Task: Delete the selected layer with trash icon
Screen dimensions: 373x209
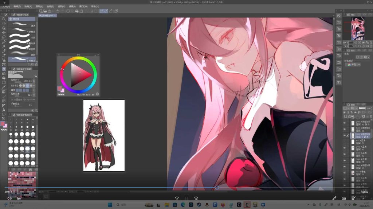Action: point(371,116)
